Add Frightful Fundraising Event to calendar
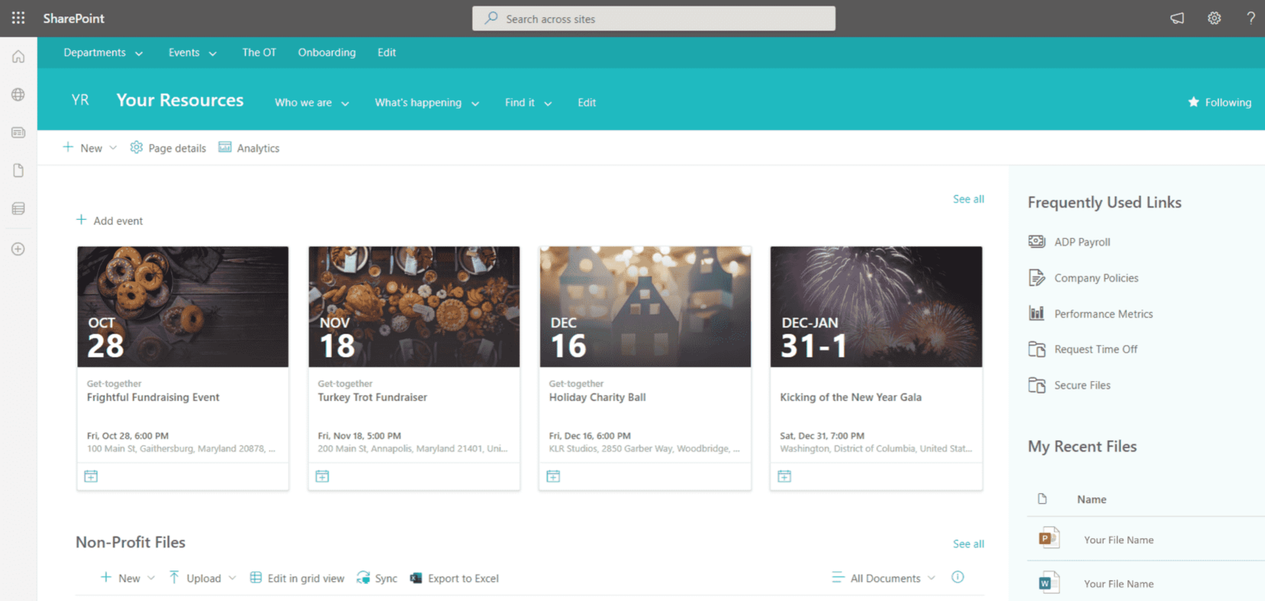 click(91, 476)
